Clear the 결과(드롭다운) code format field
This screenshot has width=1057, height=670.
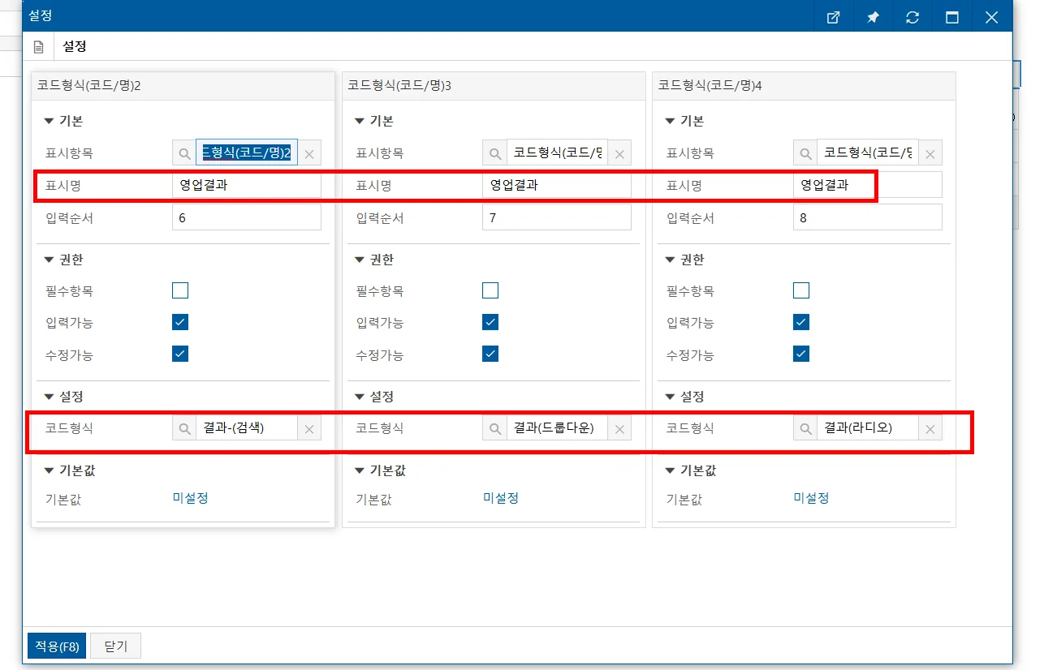click(619, 428)
